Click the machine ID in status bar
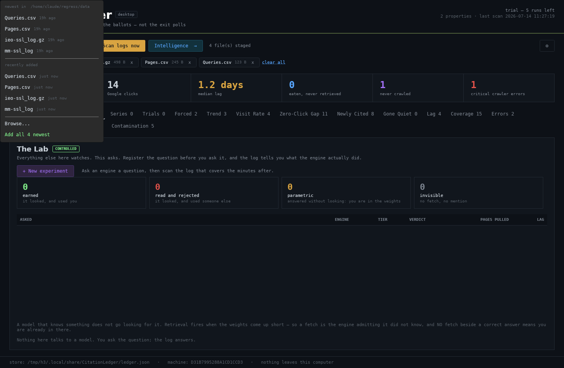Screen dimensions: 564x368 tap(205, 363)
